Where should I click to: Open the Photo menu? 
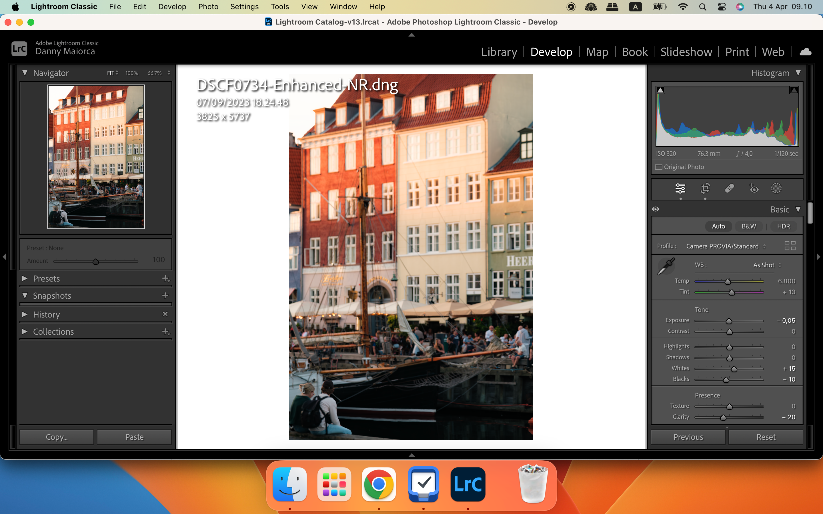pos(208,7)
